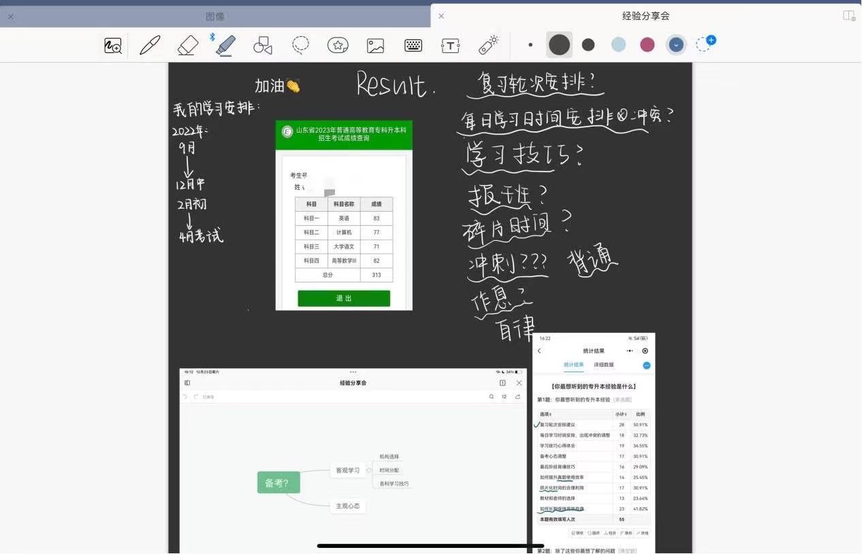Tap the exam score query image
862x554 pixels.
coord(344,216)
